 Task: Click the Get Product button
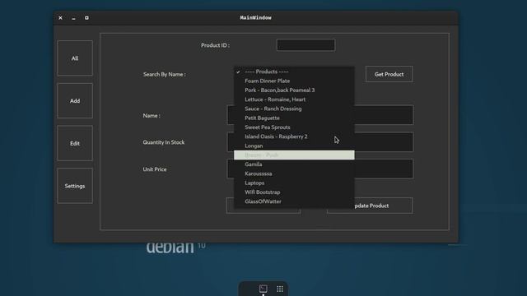389,74
